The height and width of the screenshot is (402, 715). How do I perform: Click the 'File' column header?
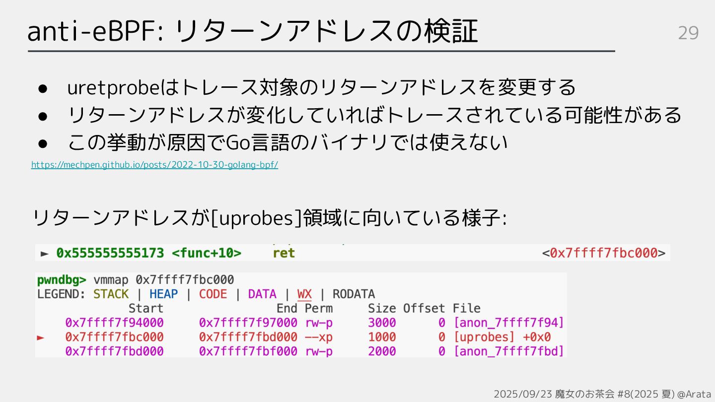[466, 308]
